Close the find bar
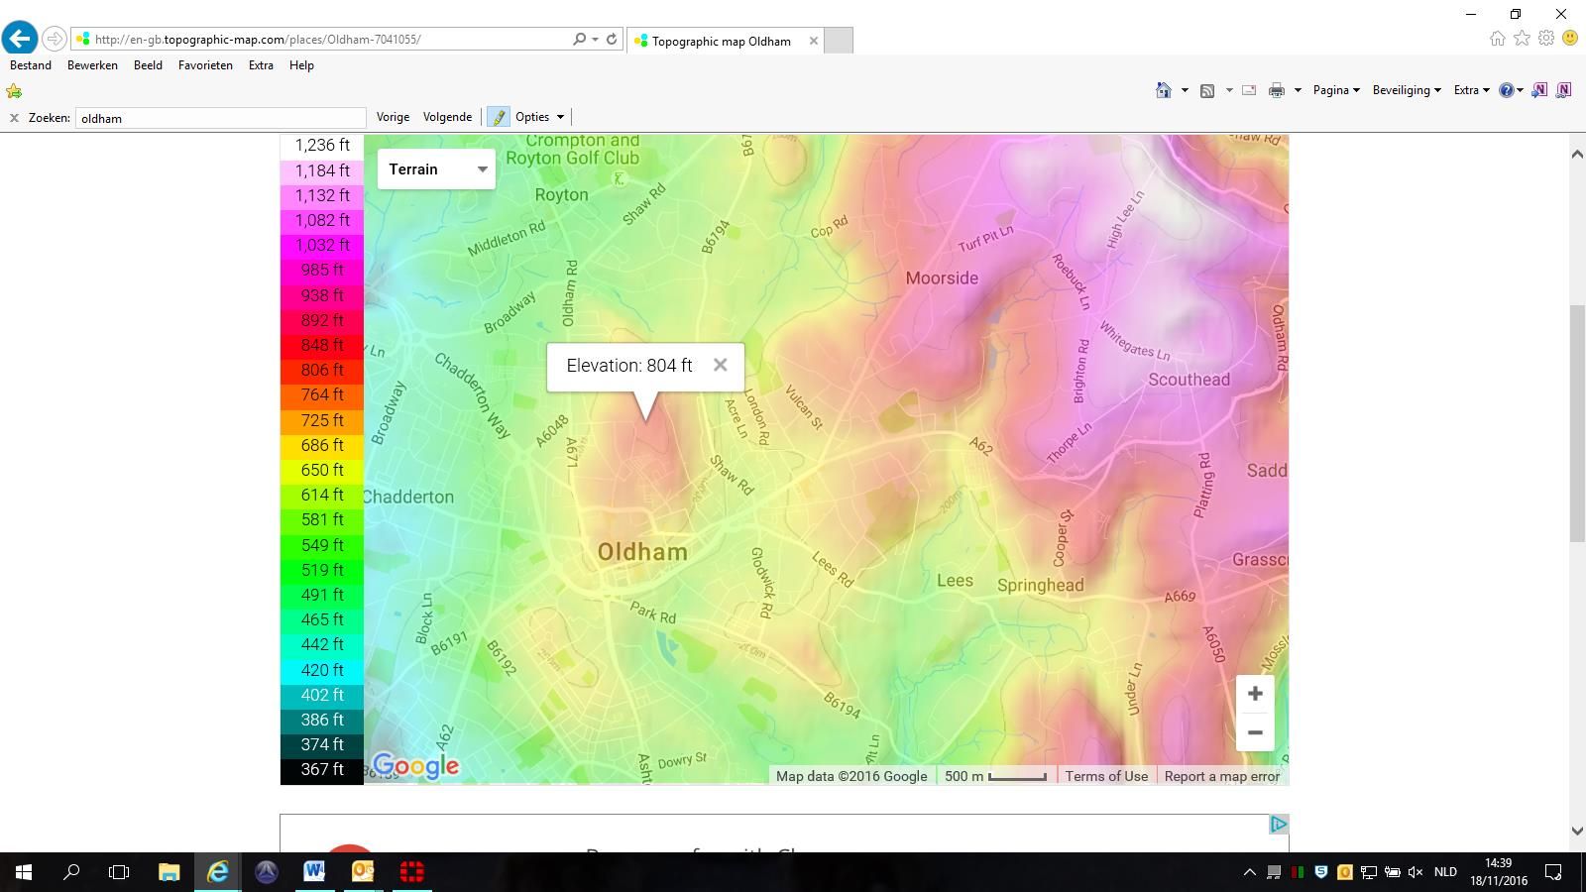 point(14,118)
